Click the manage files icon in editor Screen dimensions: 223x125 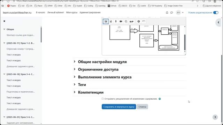tap(126, 22)
